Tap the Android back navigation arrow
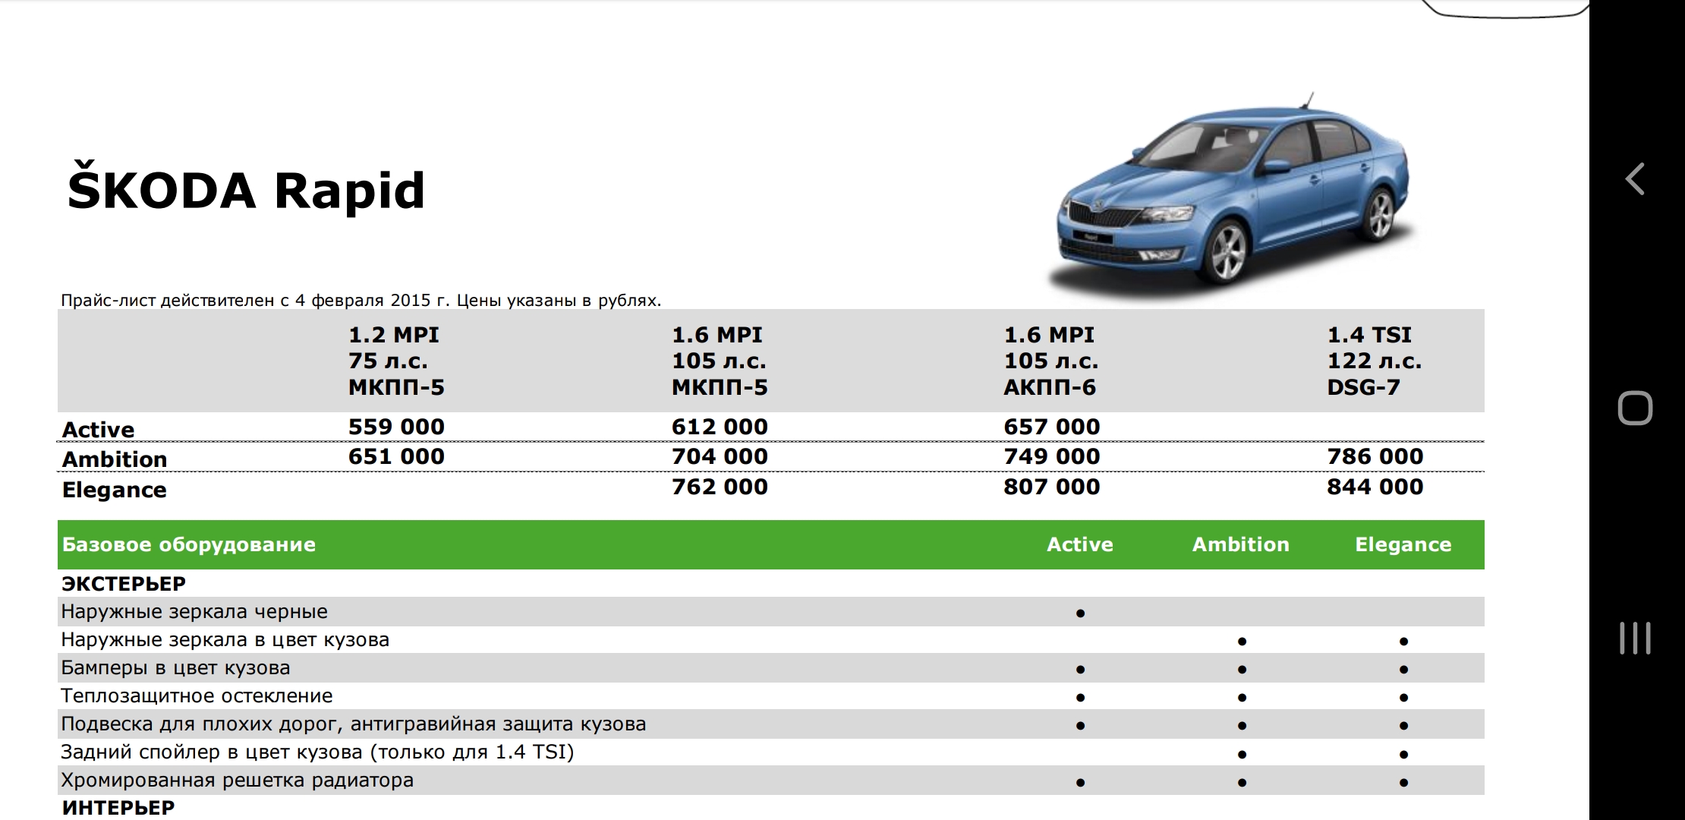 coord(1635,180)
